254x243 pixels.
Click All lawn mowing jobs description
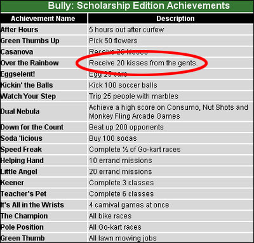tap(123, 238)
